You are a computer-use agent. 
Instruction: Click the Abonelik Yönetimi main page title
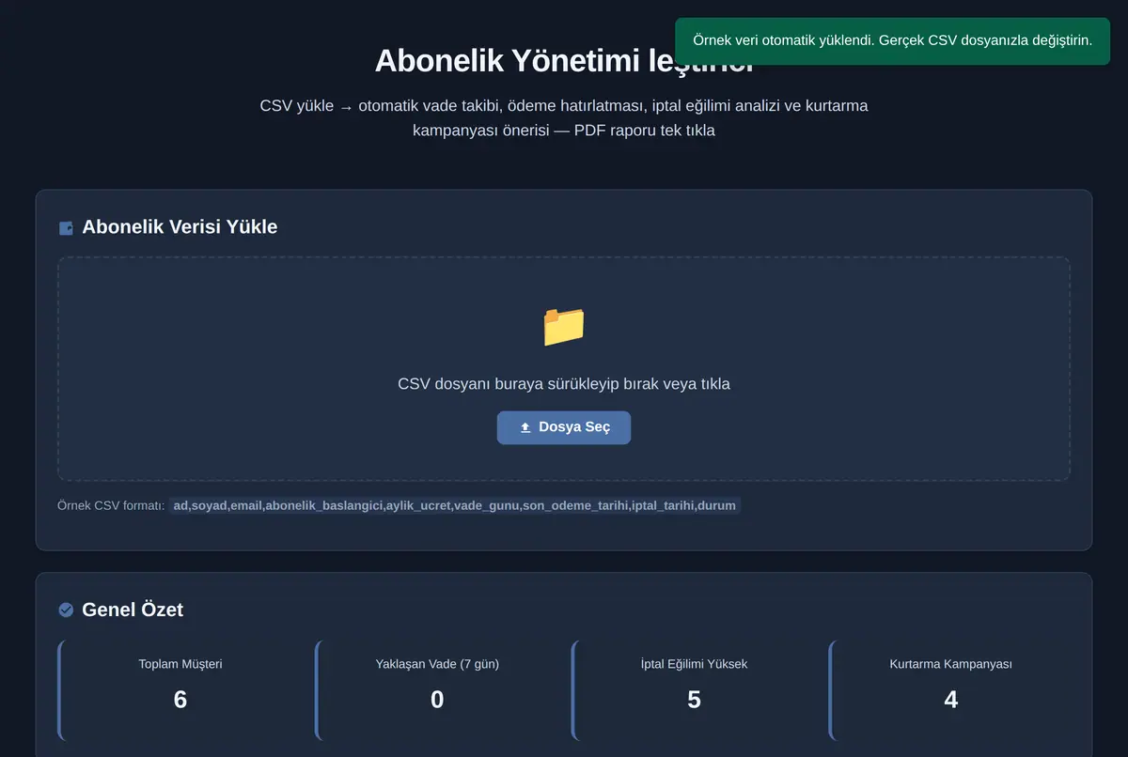point(564,60)
